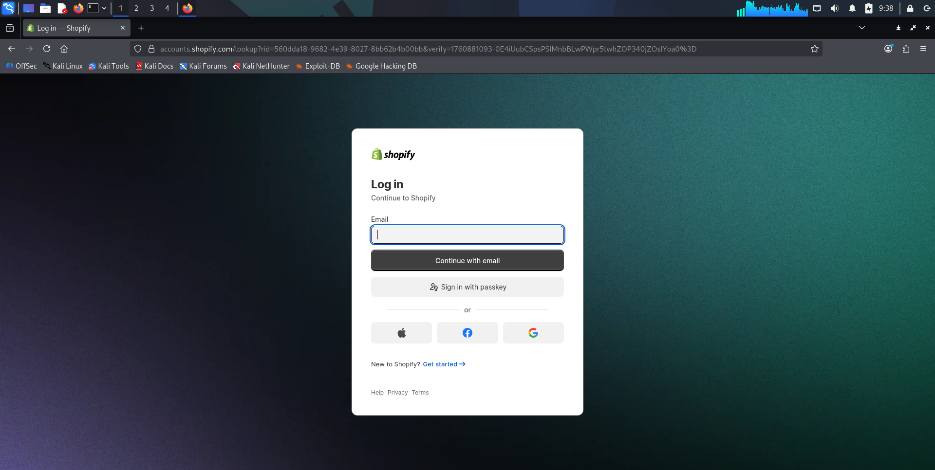The image size is (935, 470).
Task: Go to the Firefox home page
Action: tap(64, 49)
